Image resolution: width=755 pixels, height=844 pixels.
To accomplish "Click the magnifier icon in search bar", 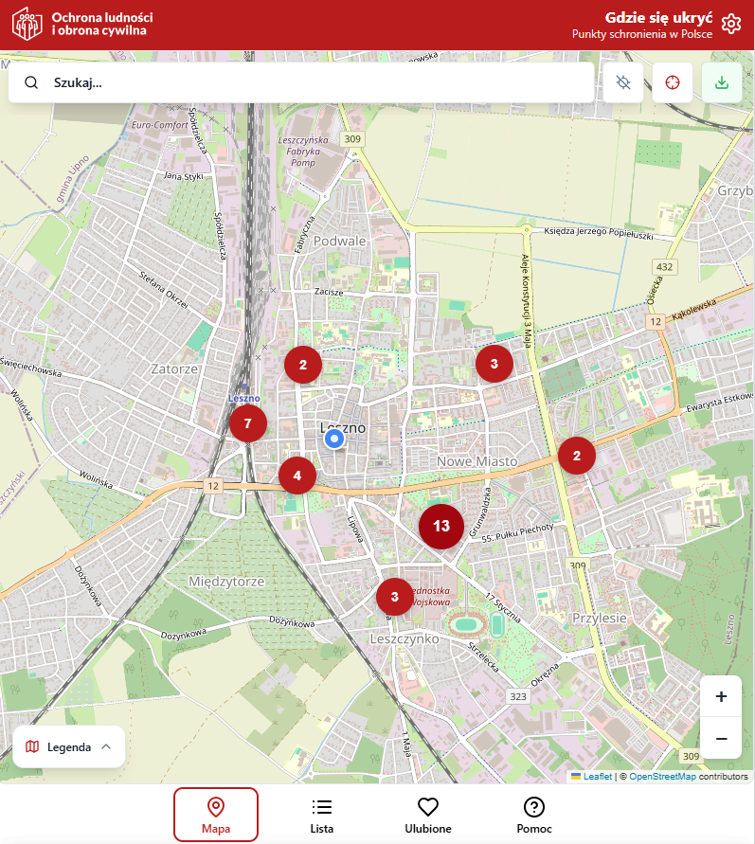I will tap(32, 82).
